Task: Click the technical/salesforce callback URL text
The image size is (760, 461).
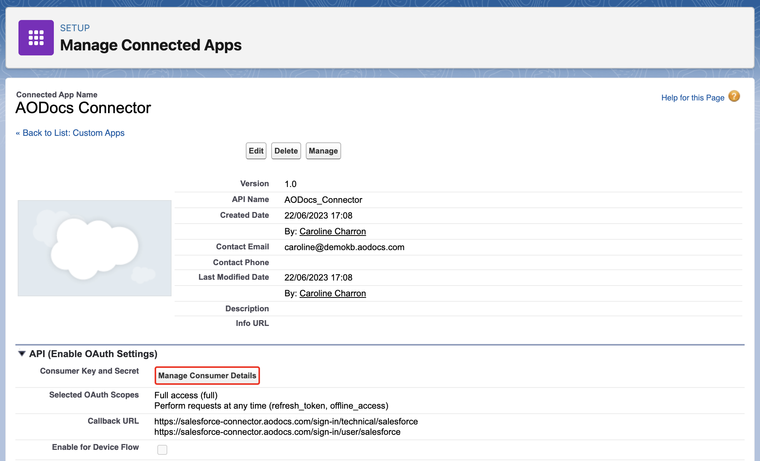Action: click(x=286, y=421)
